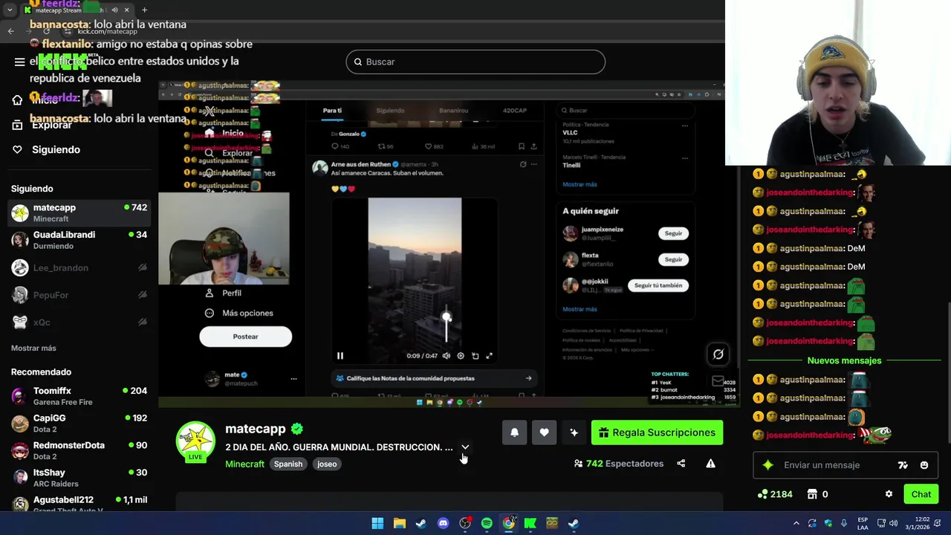Image resolution: width=951 pixels, height=535 pixels.
Task: Click the joseo stream tag
Action: (x=327, y=464)
